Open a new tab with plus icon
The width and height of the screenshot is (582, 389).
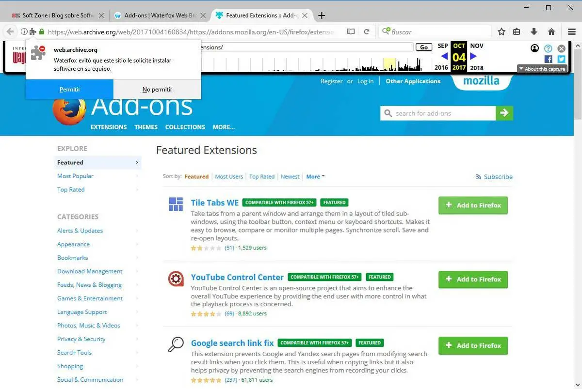[322, 16]
